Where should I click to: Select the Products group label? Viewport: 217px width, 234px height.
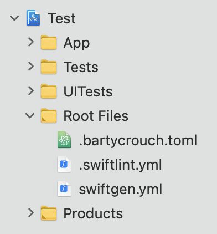[x=93, y=213]
